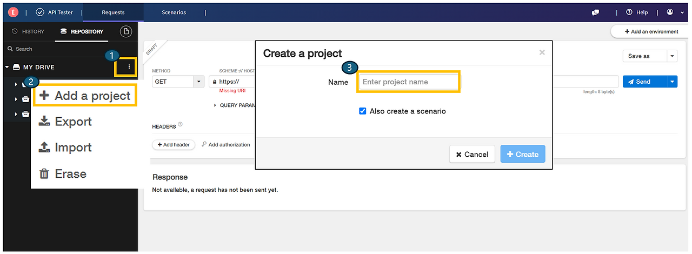Open the My Drive three-dot menu
Image resolution: width=692 pixels, height=254 pixels.
(x=129, y=67)
